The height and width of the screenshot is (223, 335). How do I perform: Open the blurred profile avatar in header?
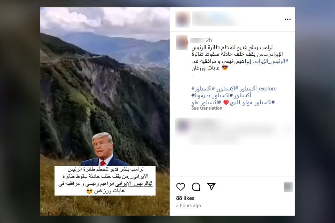click(x=183, y=19)
